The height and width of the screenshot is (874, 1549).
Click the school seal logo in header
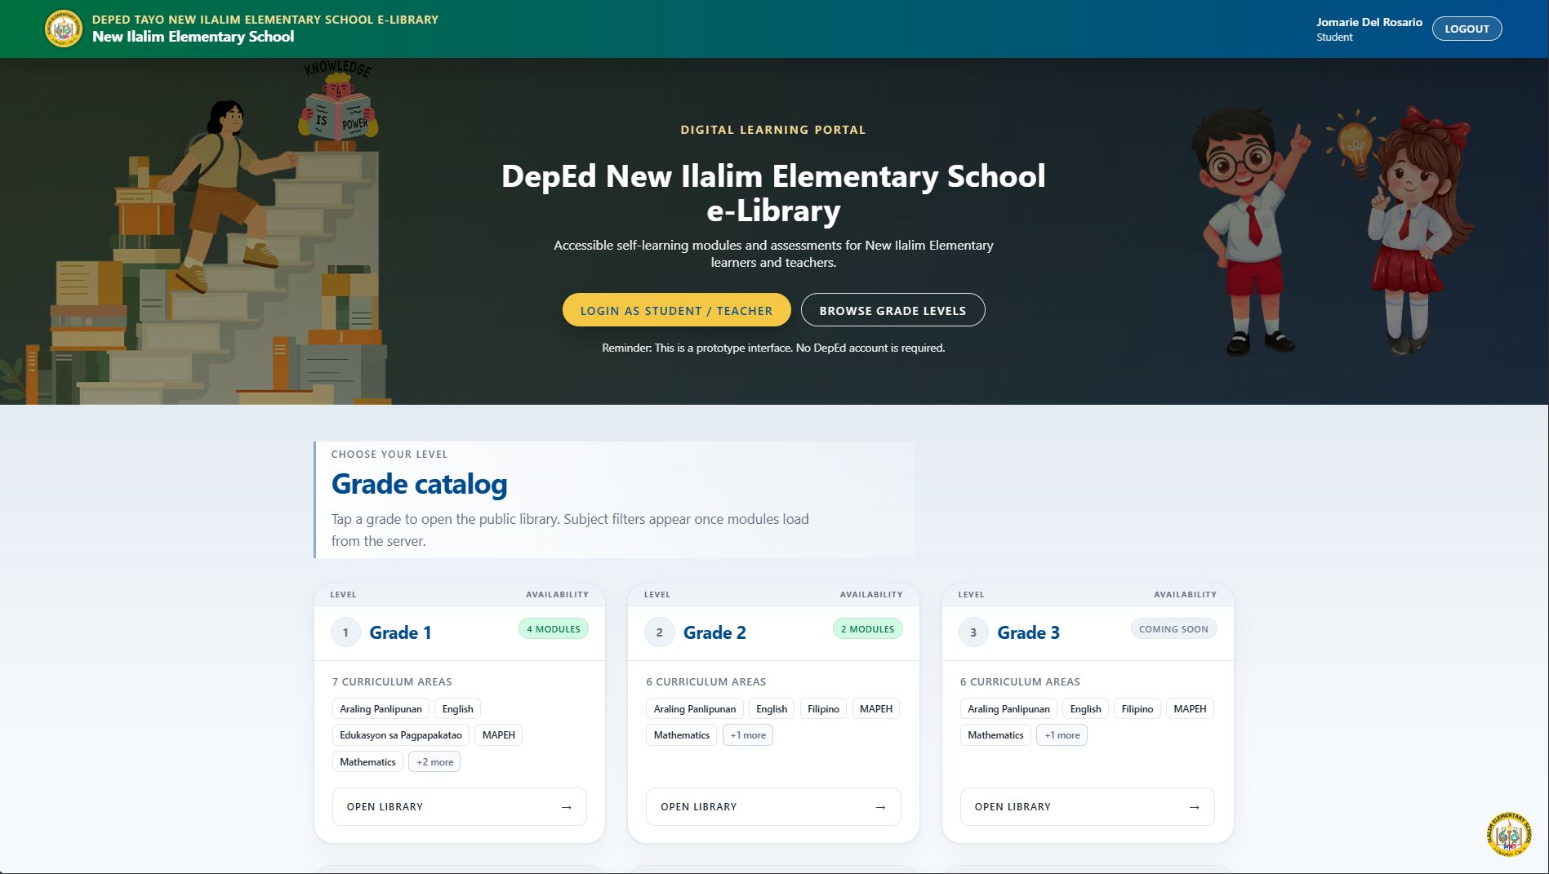[x=64, y=29]
